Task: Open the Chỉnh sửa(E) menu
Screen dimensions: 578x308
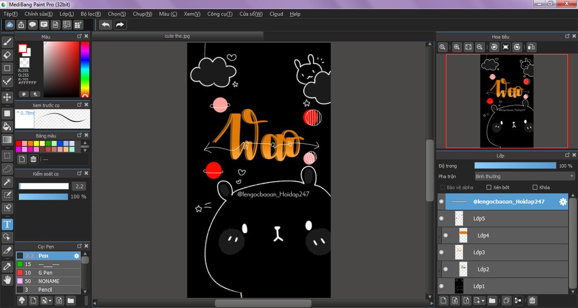Action: point(38,14)
